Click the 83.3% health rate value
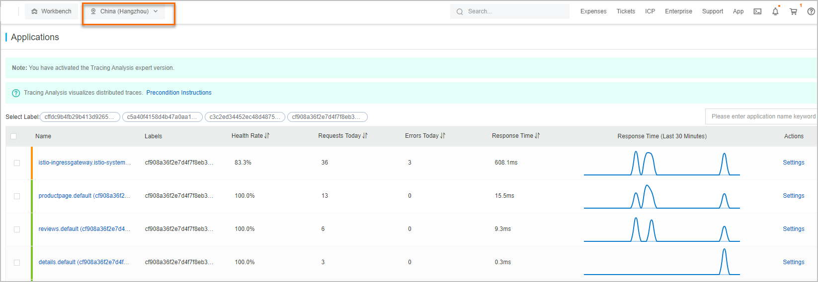 pyautogui.click(x=243, y=163)
